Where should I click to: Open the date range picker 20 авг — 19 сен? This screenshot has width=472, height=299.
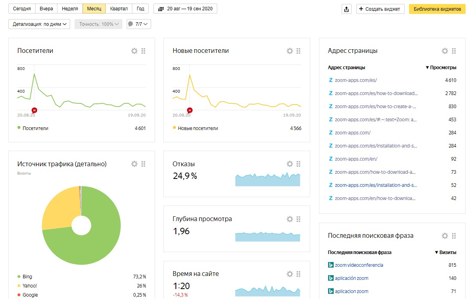[185, 9]
